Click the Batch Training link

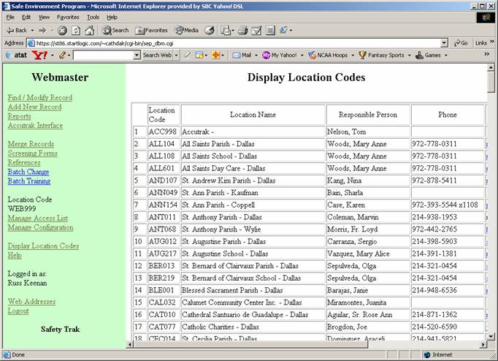[28, 181]
